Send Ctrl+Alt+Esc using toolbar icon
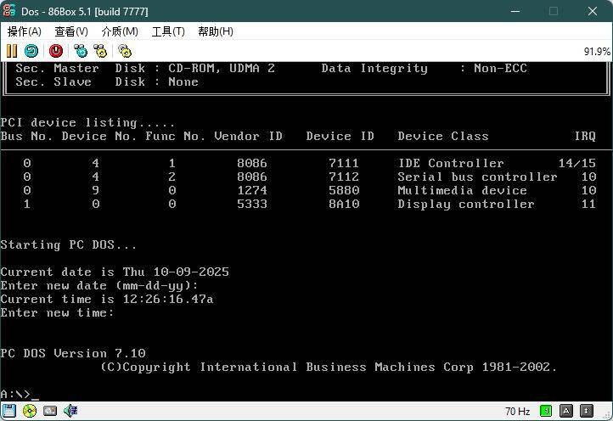The image size is (613, 421). pos(102,51)
